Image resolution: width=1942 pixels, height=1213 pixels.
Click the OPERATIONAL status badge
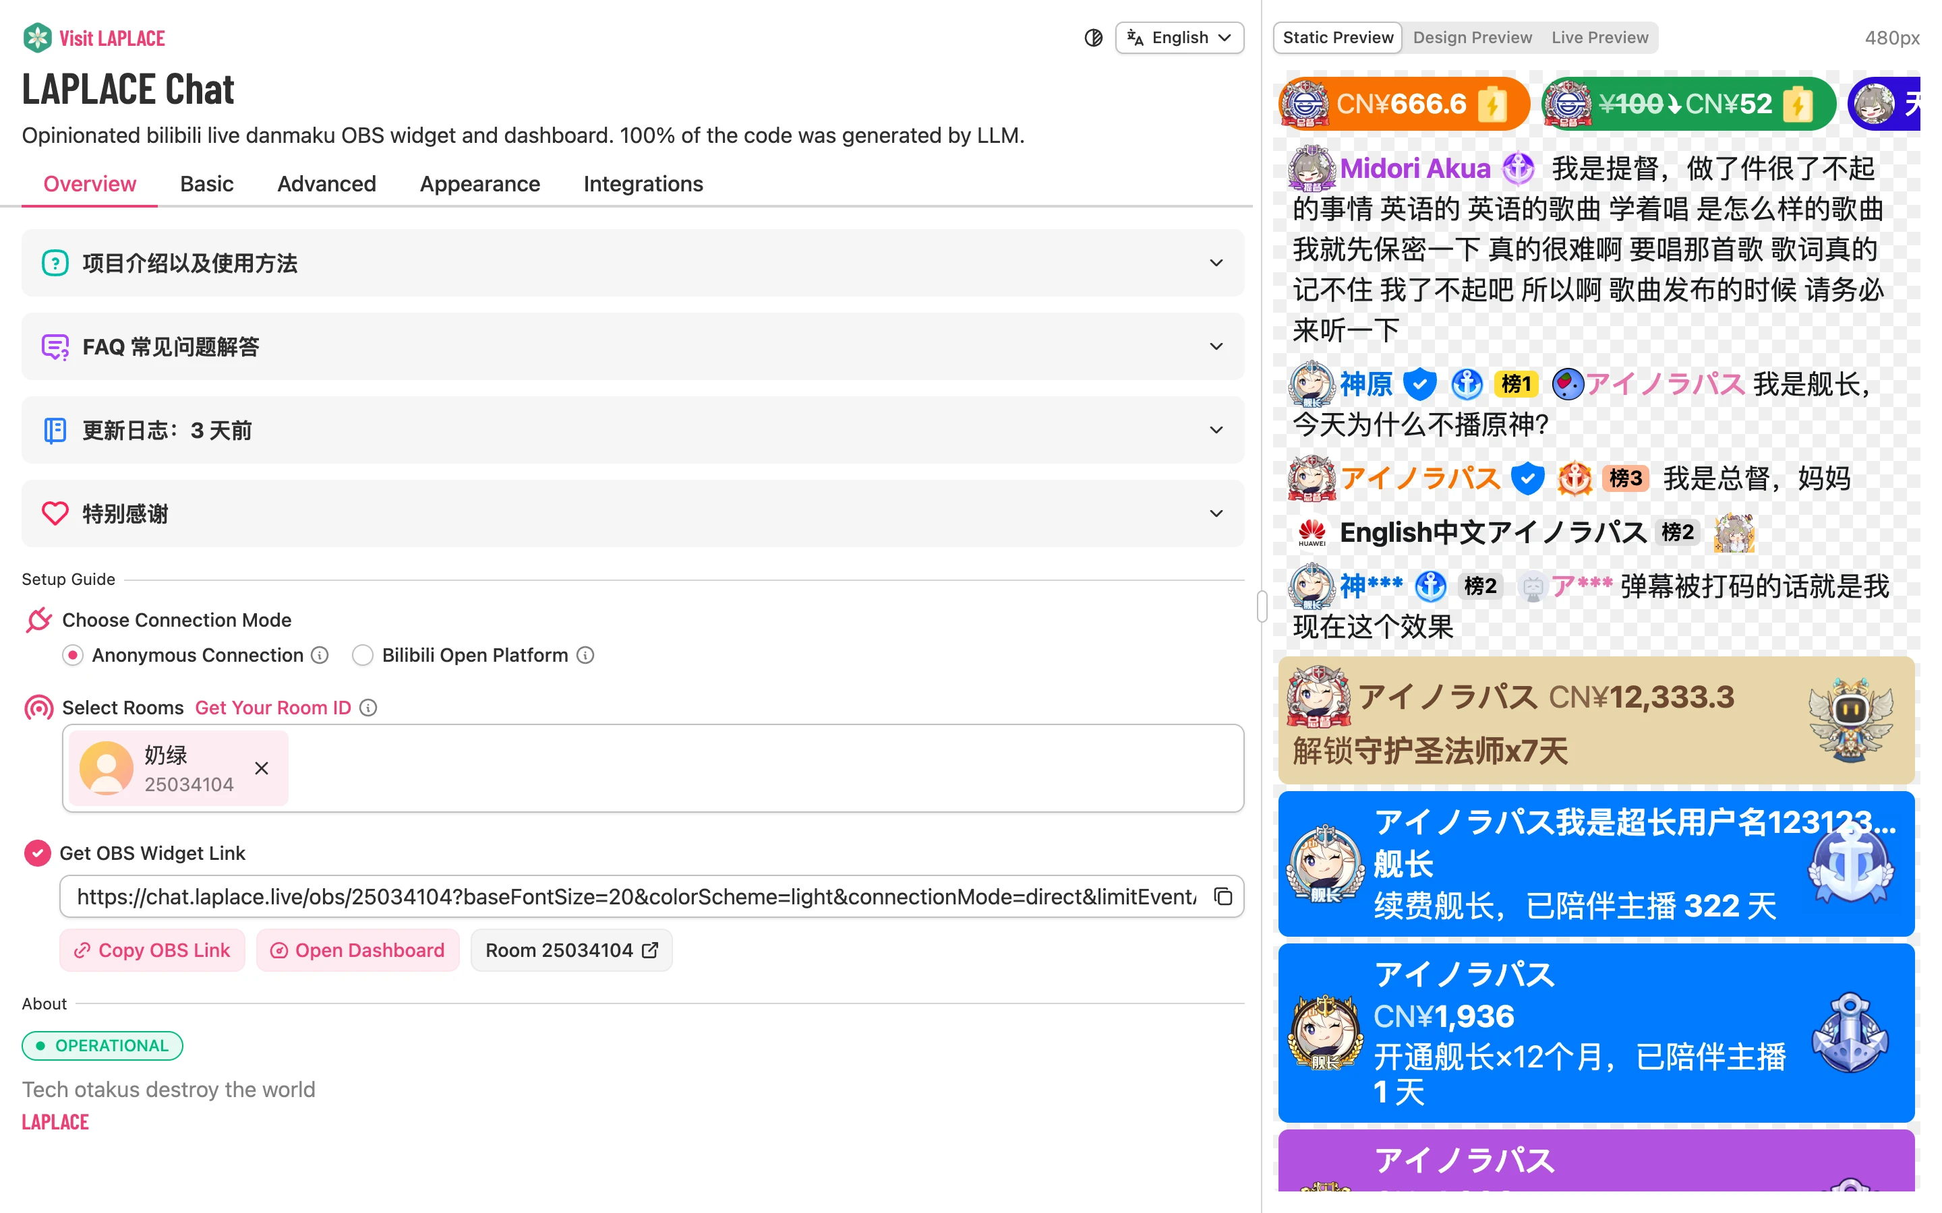point(102,1045)
